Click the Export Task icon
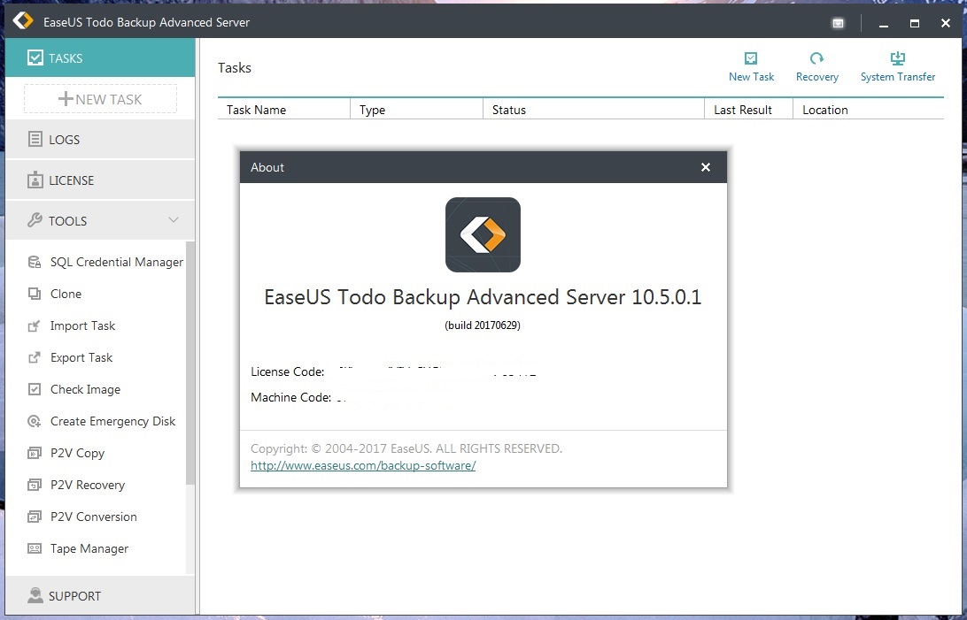Viewport: 967px width, 620px height. (x=35, y=357)
